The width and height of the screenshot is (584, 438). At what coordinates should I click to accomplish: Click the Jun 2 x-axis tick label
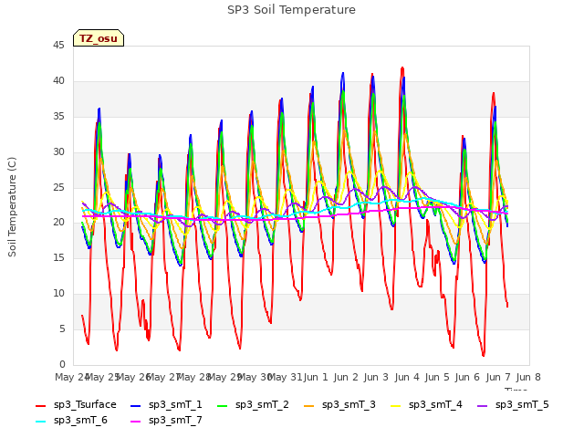click(x=346, y=378)
